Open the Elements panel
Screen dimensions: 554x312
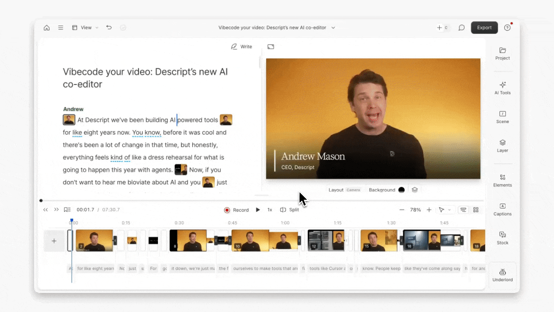click(502, 181)
